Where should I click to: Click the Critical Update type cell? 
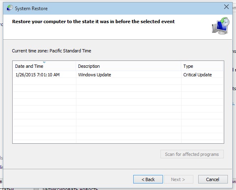pos(197,75)
